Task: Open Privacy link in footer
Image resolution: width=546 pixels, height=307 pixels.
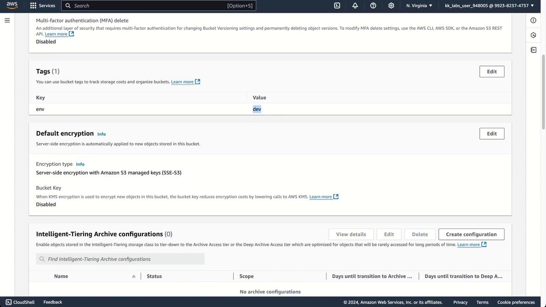Action: 460,302
